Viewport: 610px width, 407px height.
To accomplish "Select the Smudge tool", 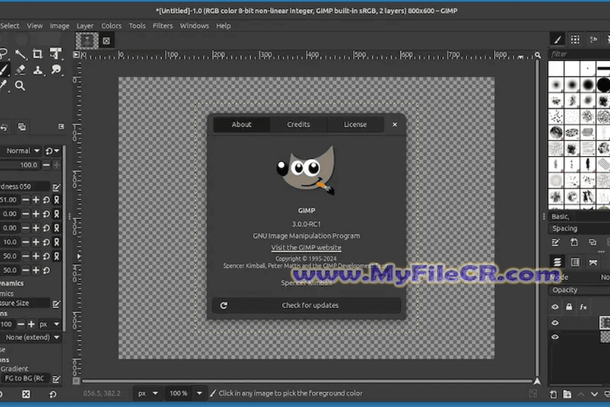I will (x=56, y=70).
